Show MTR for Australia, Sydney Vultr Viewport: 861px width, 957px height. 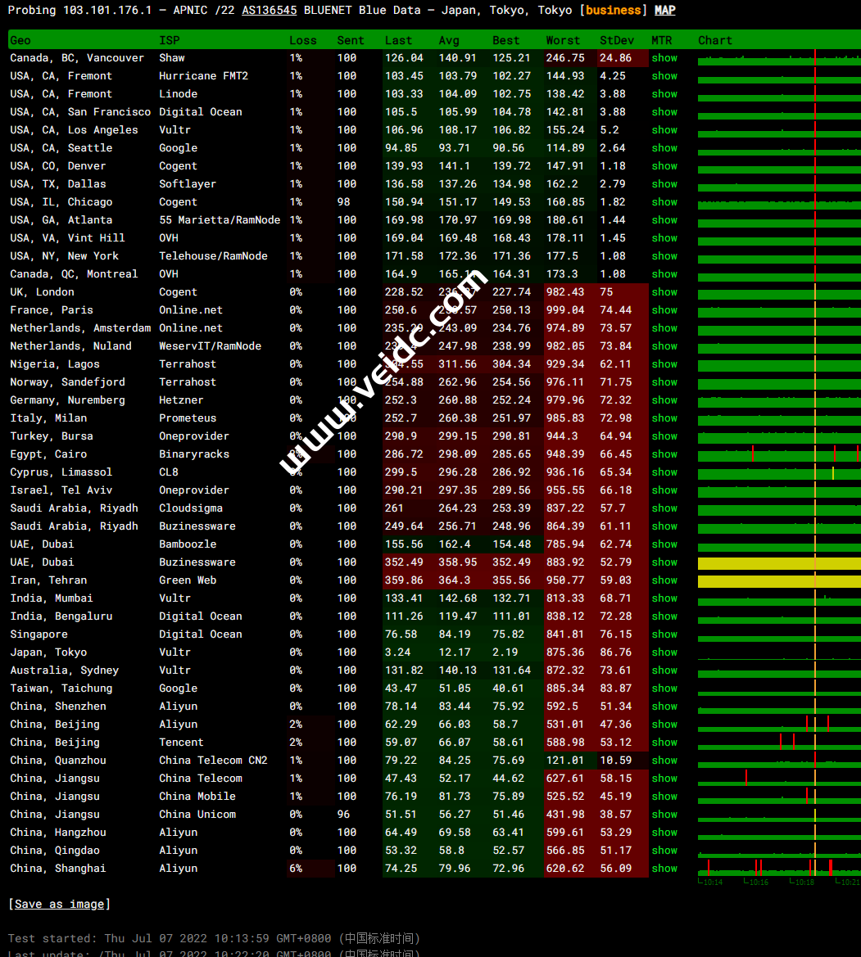coord(664,670)
